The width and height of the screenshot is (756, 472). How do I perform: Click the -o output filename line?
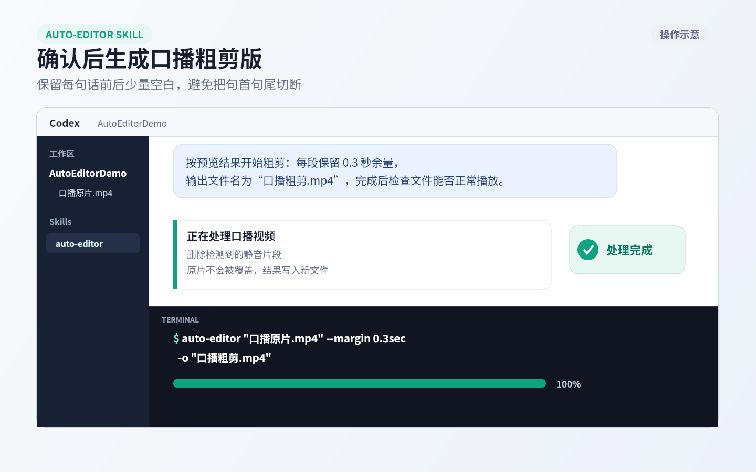click(x=225, y=358)
